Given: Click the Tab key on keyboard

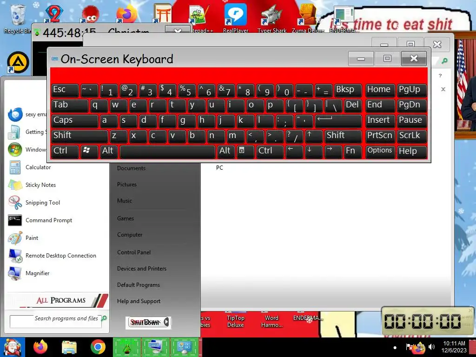Looking at the screenshot, I should [x=70, y=106].
